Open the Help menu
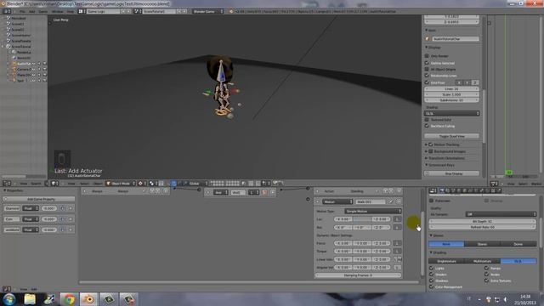This screenshot has height=306, width=544. [x=70, y=11]
